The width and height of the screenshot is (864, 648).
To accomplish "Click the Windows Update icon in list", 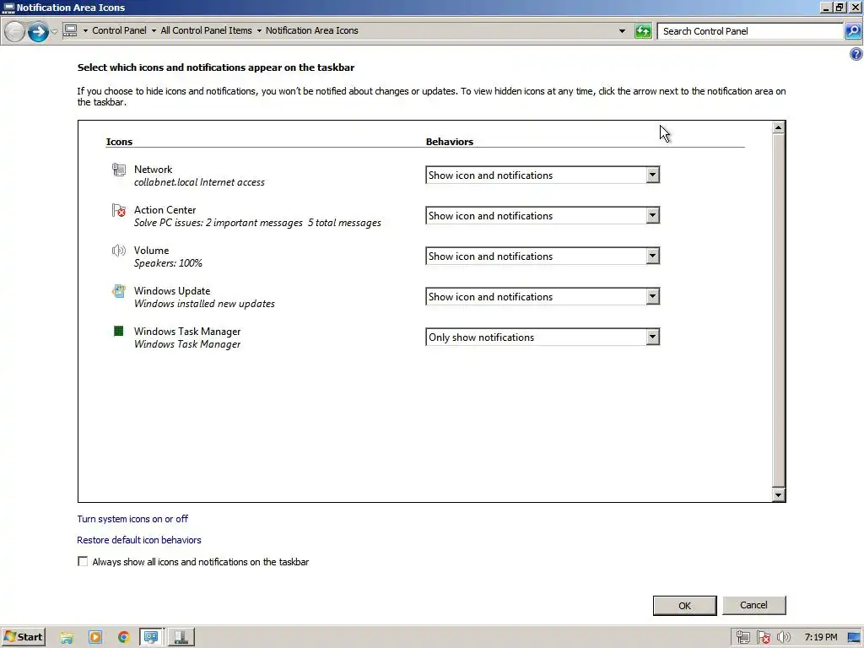I will (x=118, y=291).
